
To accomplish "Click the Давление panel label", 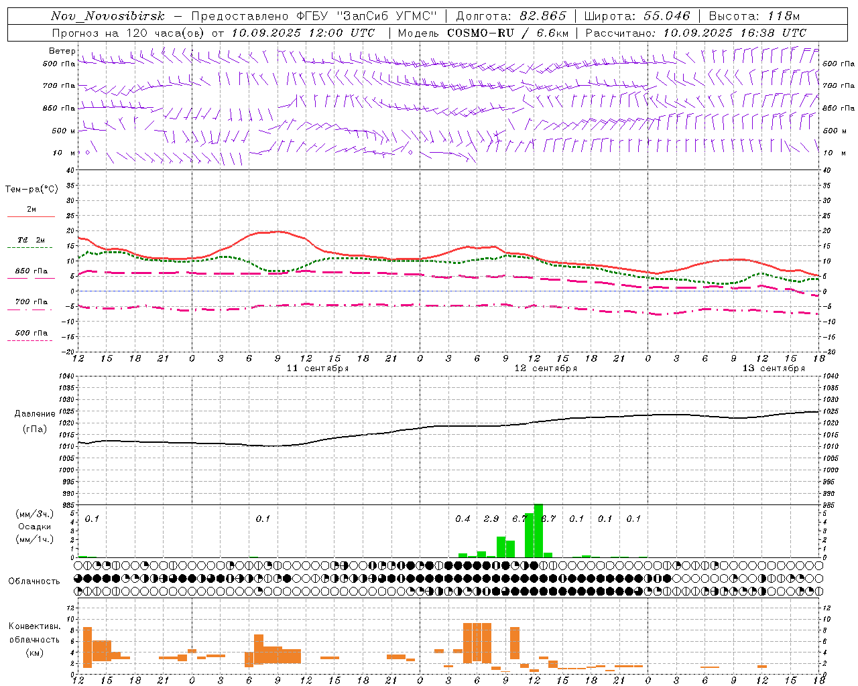I will 35,414.
